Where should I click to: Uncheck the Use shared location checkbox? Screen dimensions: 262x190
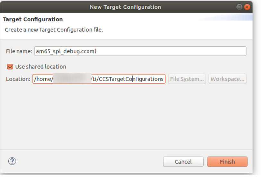point(10,67)
